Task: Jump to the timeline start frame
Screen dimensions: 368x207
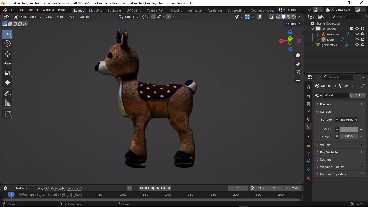Action: pos(141,188)
